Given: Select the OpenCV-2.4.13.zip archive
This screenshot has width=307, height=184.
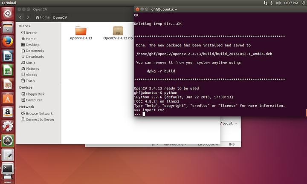Looking at the screenshot, I should 118,33.
